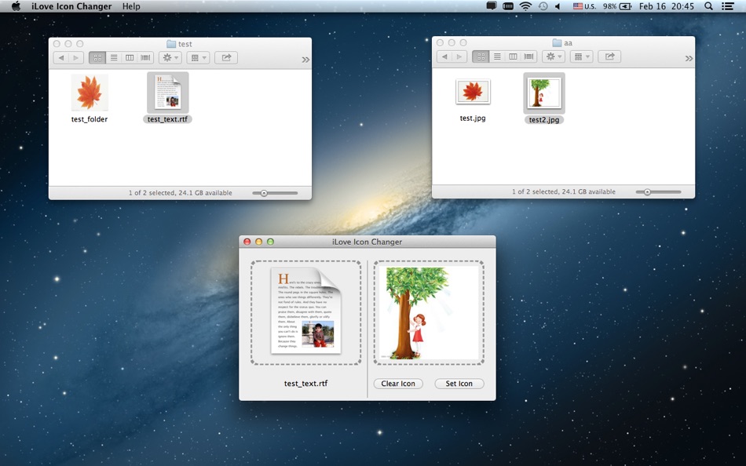Open the Apple menu
The height and width of the screenshot is (466, 746).
[16, 6]
